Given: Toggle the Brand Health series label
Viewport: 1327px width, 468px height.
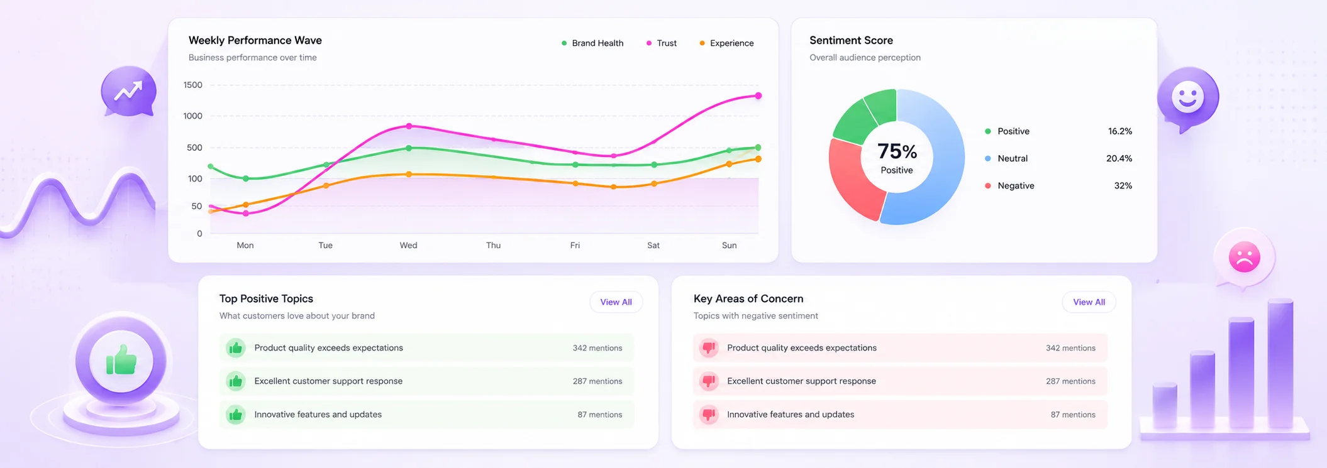Looking at the screenshot, I should click(x=597, y=43).
